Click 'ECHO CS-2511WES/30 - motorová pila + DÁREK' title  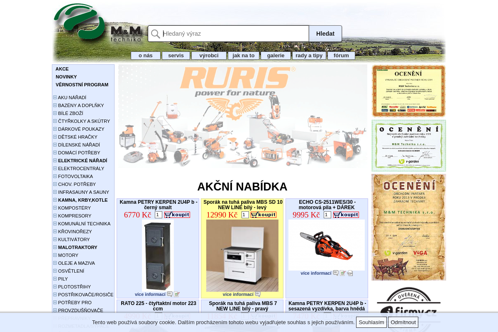click(327, 205)
